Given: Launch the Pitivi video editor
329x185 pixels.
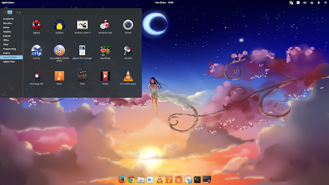Looking at the screenshot, I should [82, 78].
